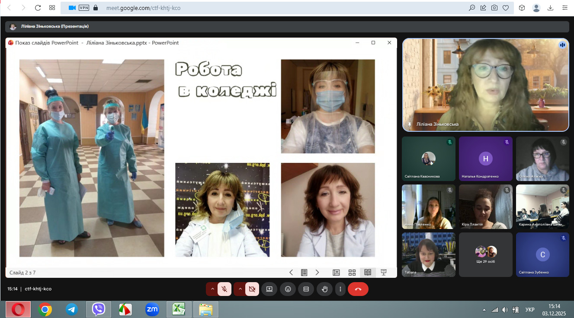The width and height of the screenshot is (574, 318).
Task: Open the 'Ще 29 осіб' participants tile
Action: (x=485, y=255)
